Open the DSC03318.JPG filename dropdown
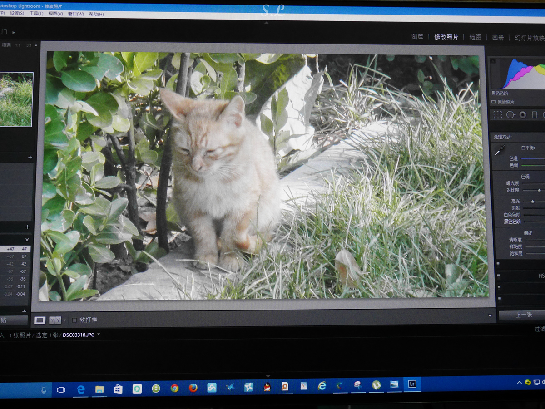The width and height of the screenshot is (545, 409). [x=99, y=335]
